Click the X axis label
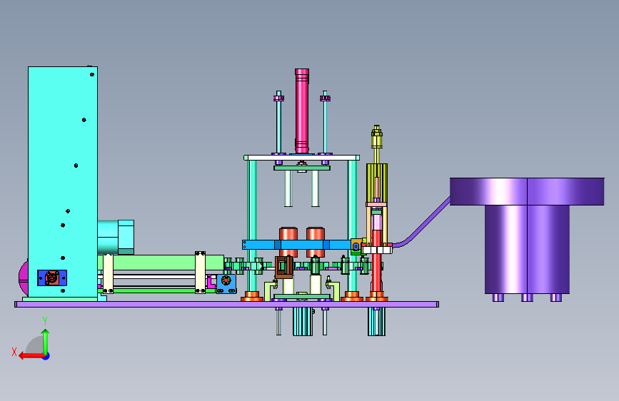The image size is (619, 401). point(14,352)
